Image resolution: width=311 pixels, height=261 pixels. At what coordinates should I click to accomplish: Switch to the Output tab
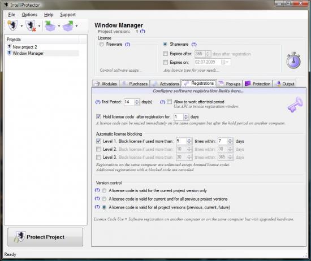[284, 84]
